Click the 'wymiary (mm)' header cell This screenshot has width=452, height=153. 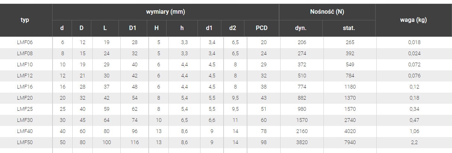[x=165, y=12]
